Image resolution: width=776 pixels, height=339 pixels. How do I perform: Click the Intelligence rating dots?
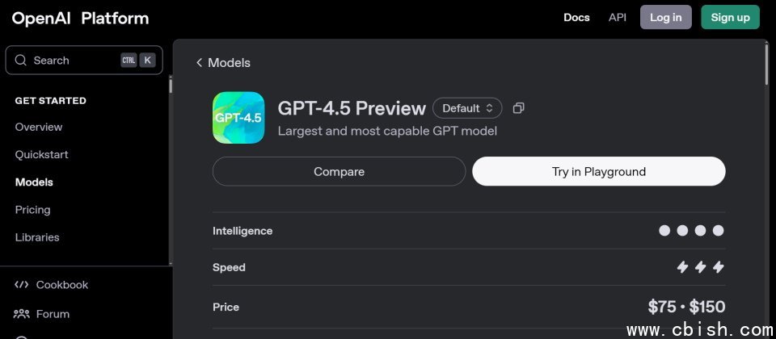pyautogui.click(x=691, y=231)
